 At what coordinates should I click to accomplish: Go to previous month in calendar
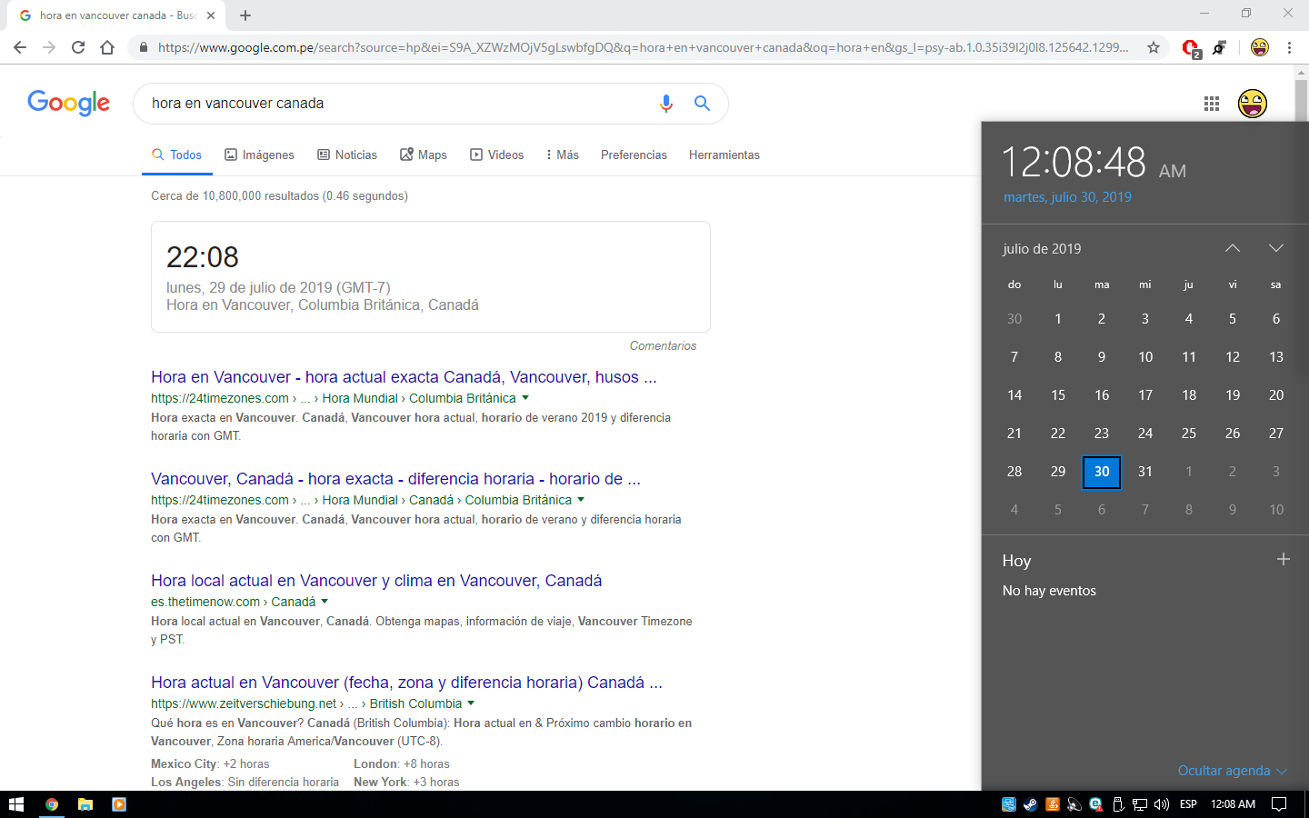click(1233, 248)
